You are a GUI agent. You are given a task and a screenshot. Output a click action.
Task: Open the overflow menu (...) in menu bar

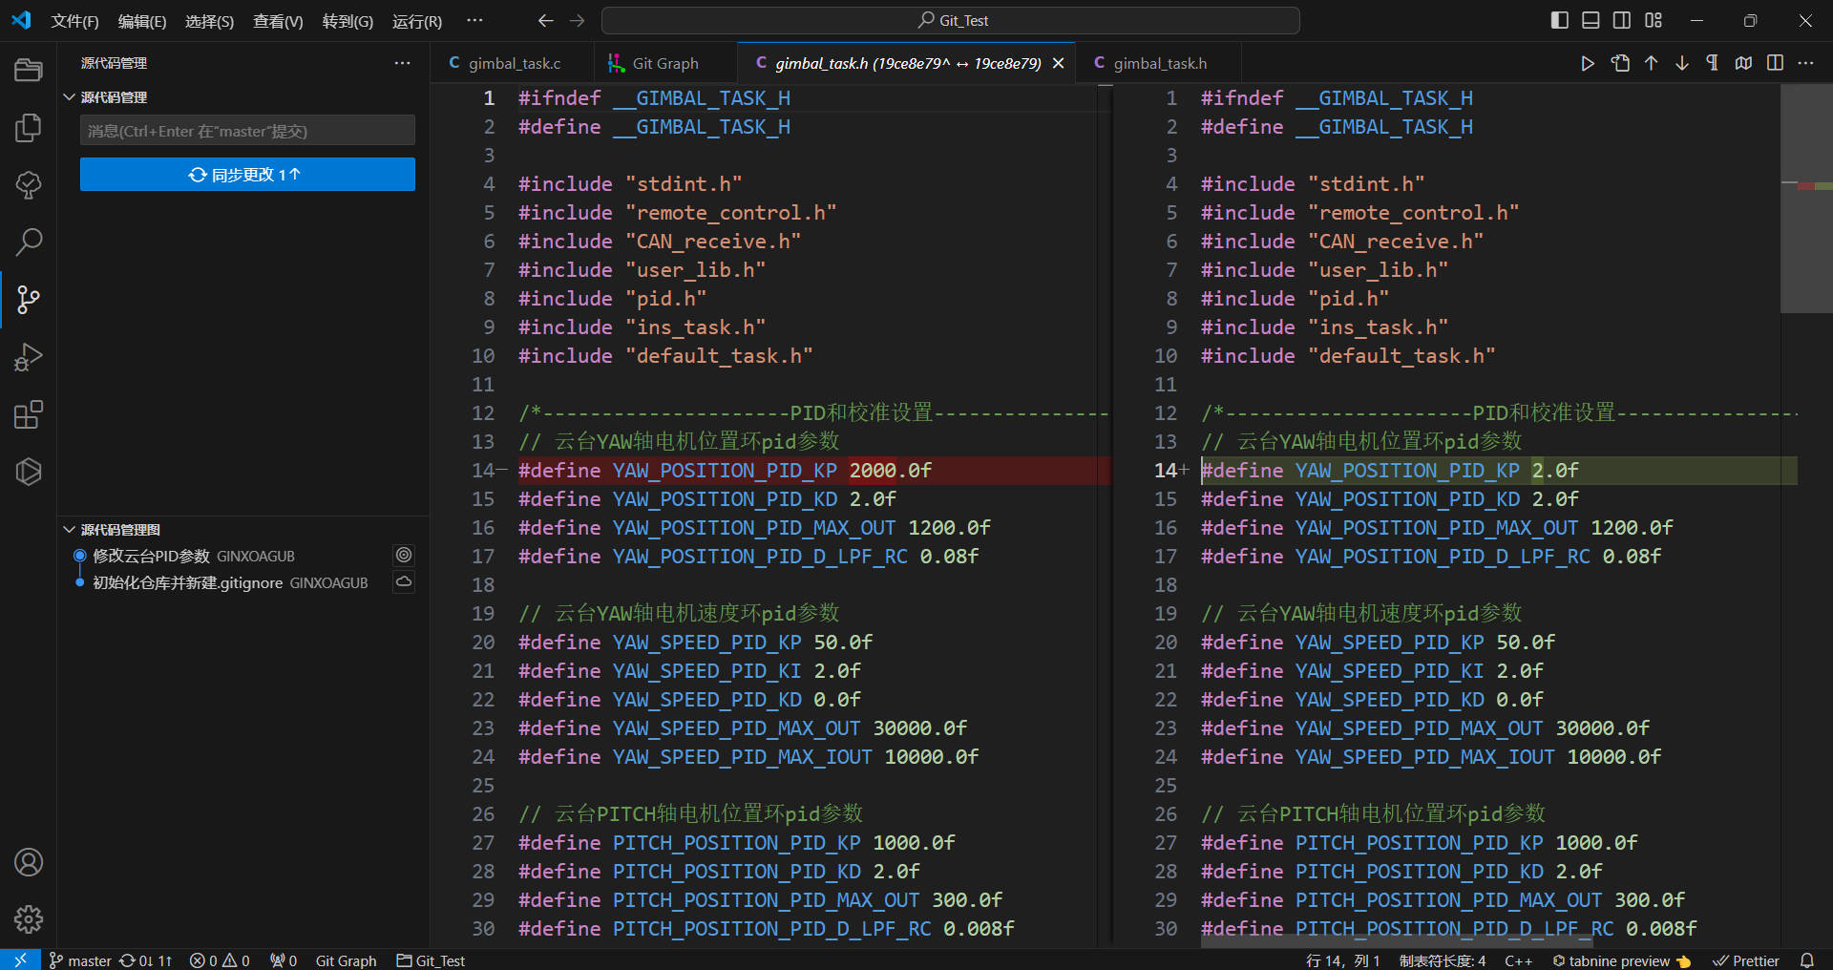474,20
